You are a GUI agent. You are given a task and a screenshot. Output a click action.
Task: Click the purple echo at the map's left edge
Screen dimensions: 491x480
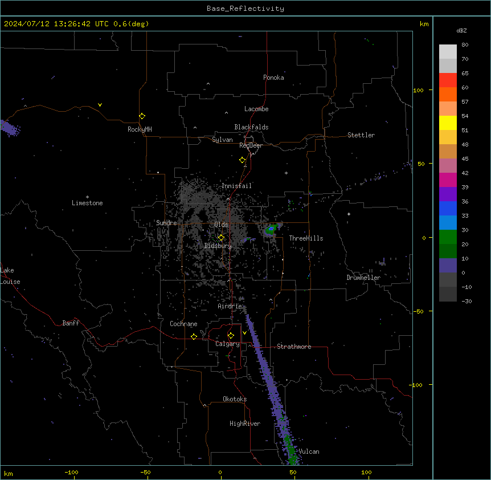click(x=9, y=128)
